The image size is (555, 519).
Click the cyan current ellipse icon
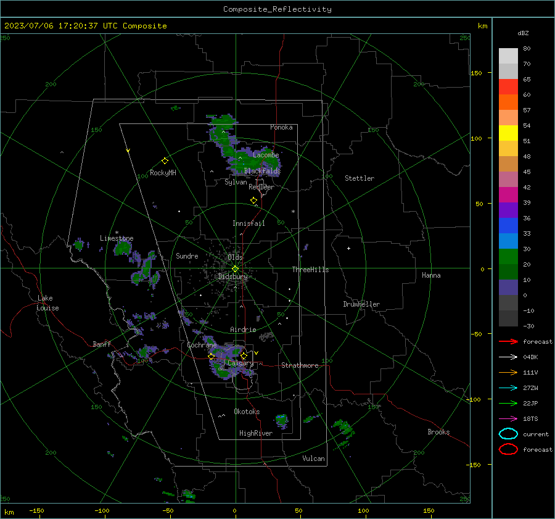[508, 434]
